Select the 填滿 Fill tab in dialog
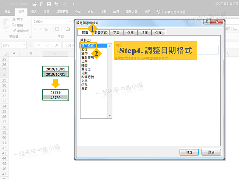239x179 pixels. [144, 33]
